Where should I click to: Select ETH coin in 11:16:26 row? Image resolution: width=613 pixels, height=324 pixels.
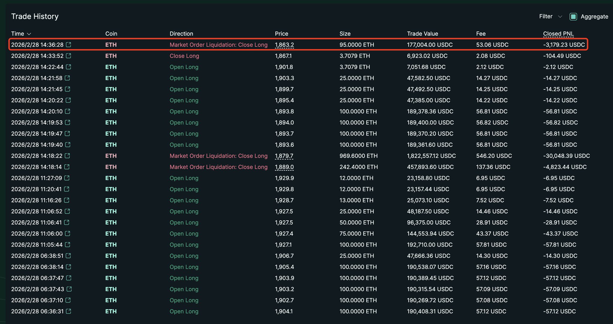tap(111, 200)
